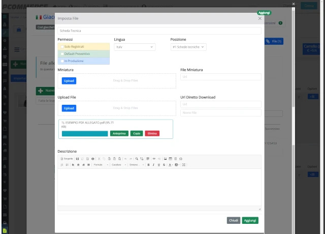
Task: Click the Paste clipboard icon in editor
Action: coord(109,159)
